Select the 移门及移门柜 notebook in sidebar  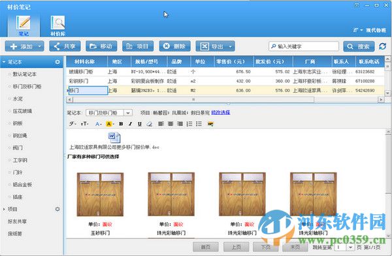(x=27, y=86)
